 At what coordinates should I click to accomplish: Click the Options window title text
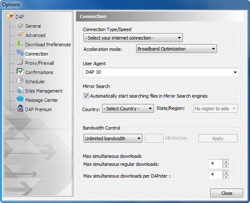point(11,5)
